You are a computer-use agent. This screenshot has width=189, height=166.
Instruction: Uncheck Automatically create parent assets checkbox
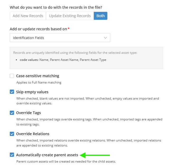pos(12,155)
